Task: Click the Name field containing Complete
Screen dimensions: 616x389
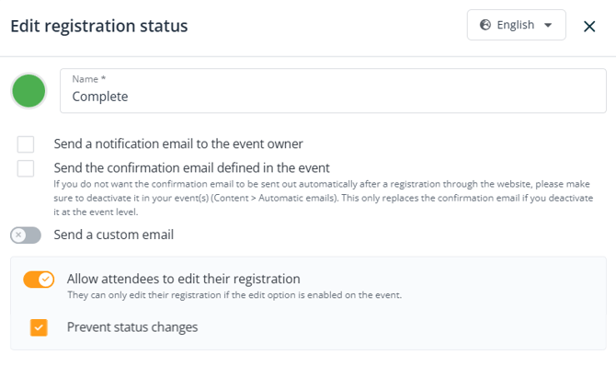Action: tap(333, 96)
